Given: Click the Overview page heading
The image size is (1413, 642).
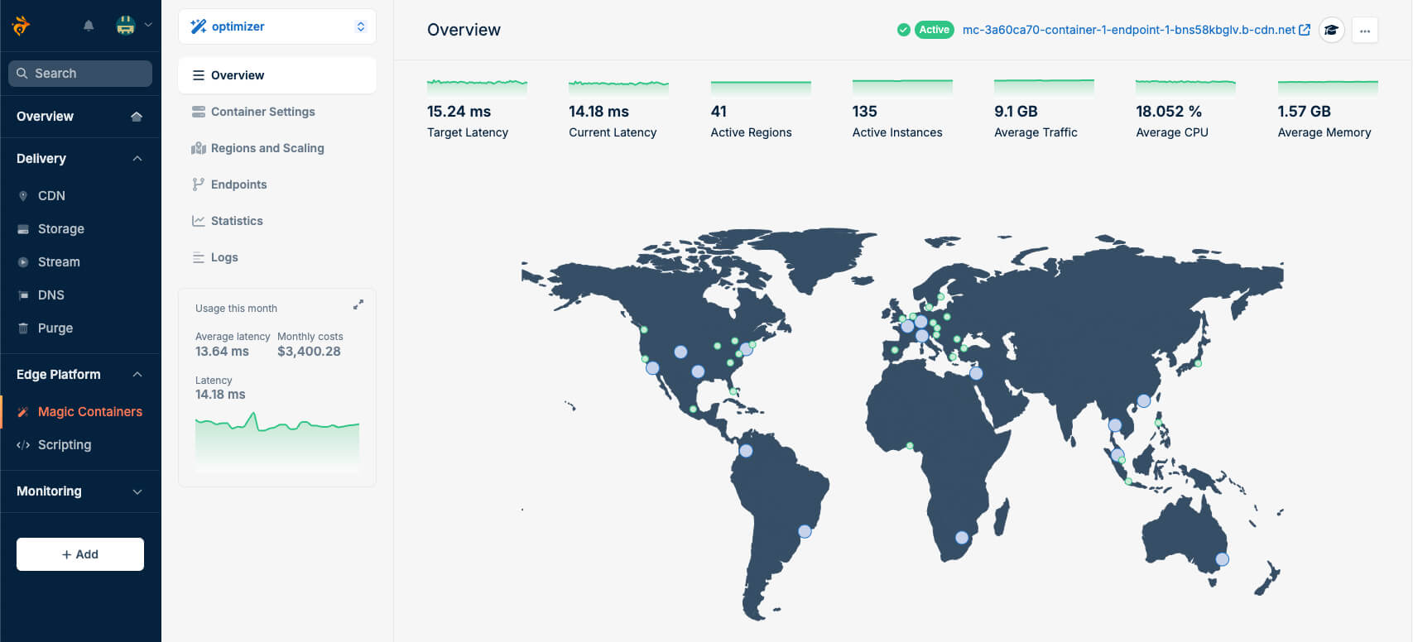Looking at the screenshot, I should pos(464,30).
